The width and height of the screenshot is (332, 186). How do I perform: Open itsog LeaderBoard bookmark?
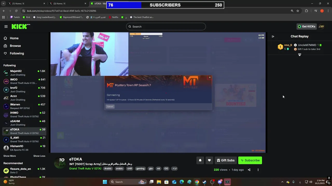click(44, 17)
